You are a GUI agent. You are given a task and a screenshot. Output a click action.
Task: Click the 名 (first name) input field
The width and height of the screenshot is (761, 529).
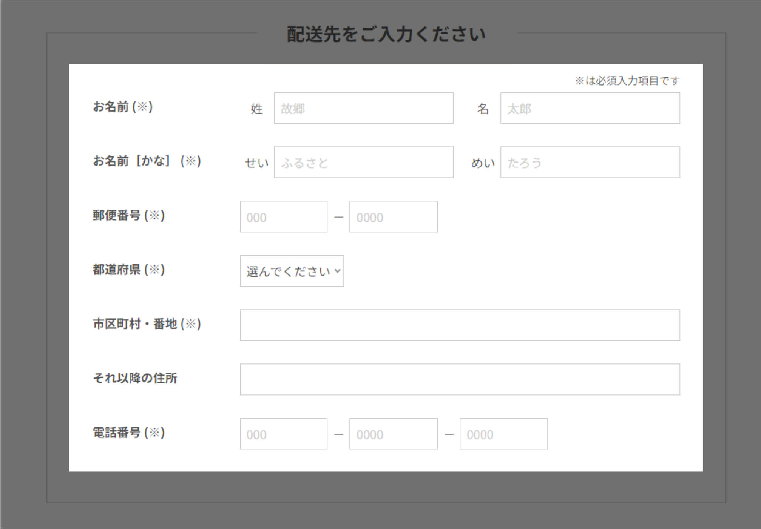point(590,108)
